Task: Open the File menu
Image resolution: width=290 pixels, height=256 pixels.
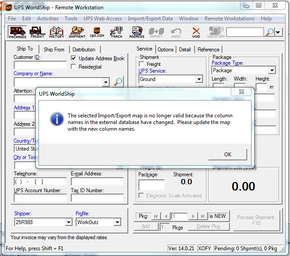Action: pos(12,19)
